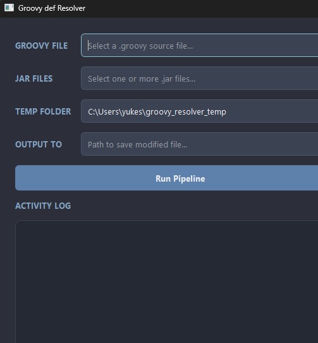318x343 pixels.
Task: Select the TEMP FOLDER label
Action: pos(43,111)
